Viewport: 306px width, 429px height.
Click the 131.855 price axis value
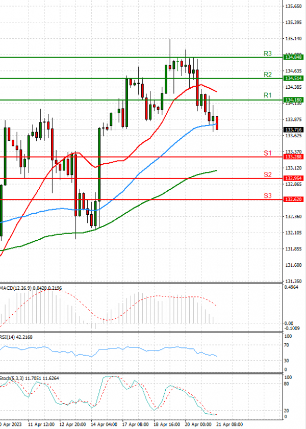293,249
